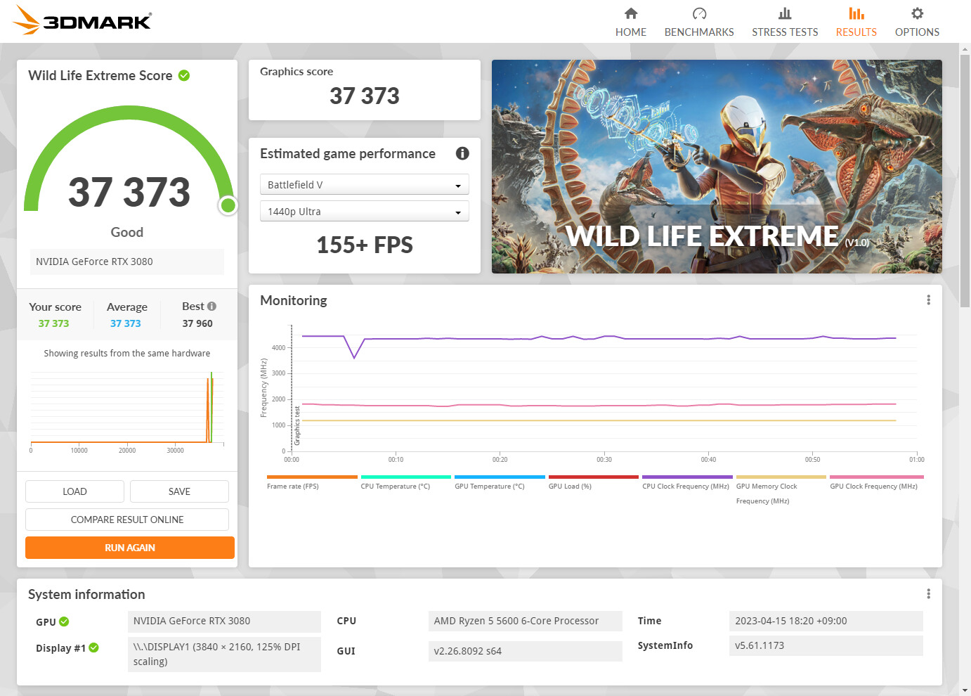Click the DISPLAY1 3840 × 2160 field

point(224,654)
